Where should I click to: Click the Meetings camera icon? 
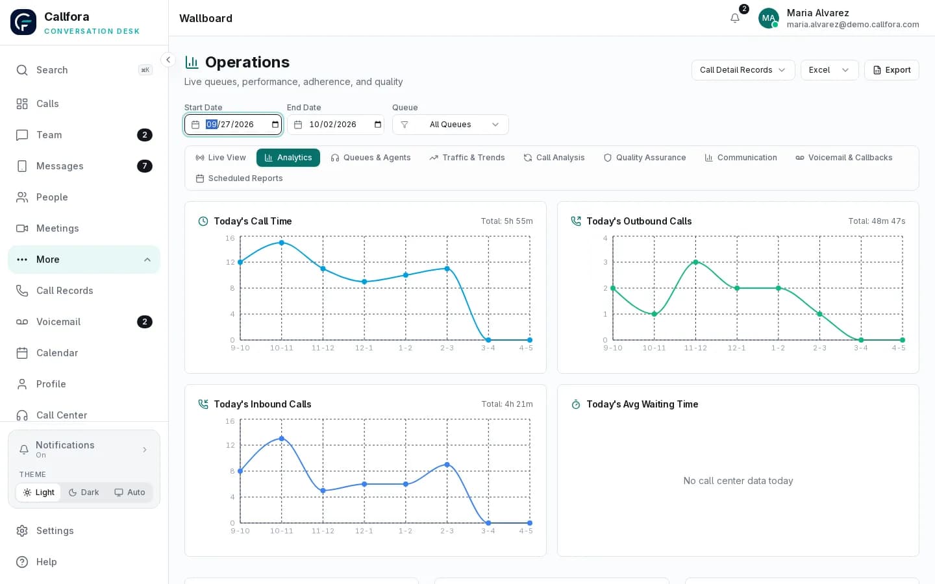coord(22,228)
